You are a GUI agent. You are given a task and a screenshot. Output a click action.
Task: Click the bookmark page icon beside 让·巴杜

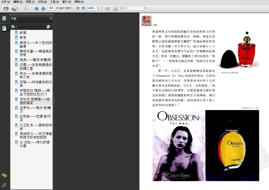click(x=17, y=142)
